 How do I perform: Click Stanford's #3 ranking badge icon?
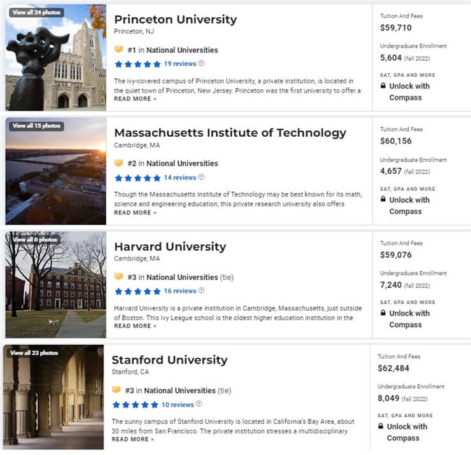tap(116, 389)
